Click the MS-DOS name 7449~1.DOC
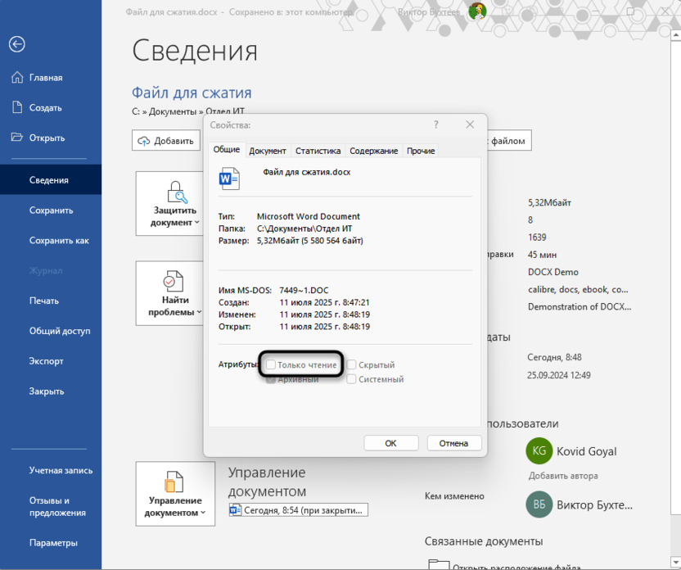 point(304,290)
